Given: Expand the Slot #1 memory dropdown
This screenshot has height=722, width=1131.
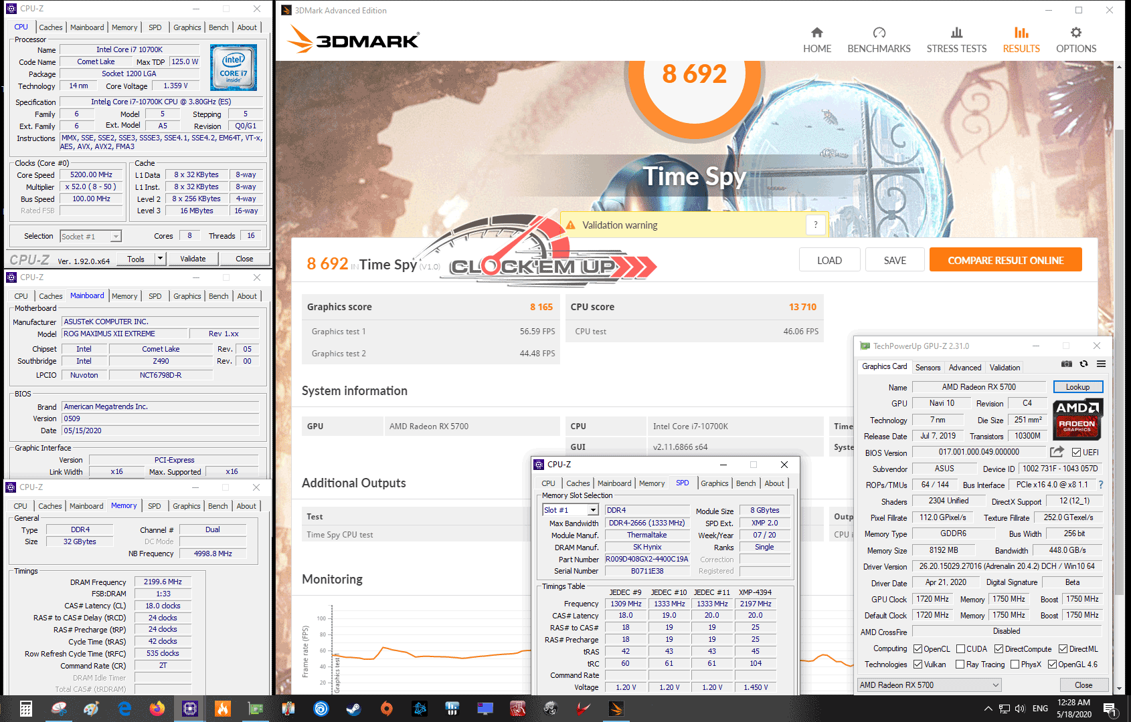Looking at the screenshot, I should pos(592,510).
